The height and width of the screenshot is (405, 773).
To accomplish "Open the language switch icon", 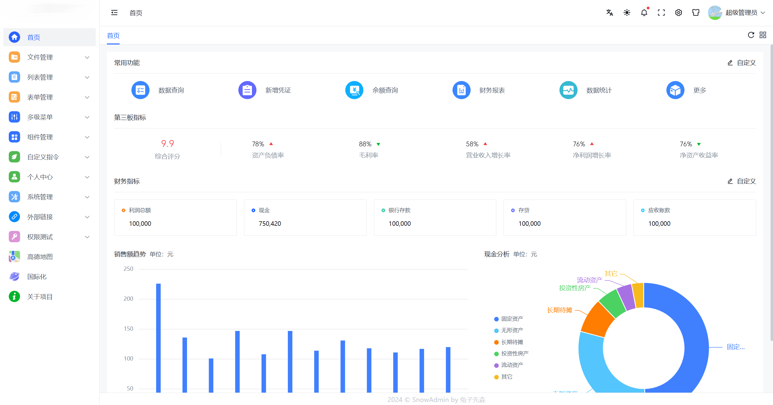I will click(609, 12).
